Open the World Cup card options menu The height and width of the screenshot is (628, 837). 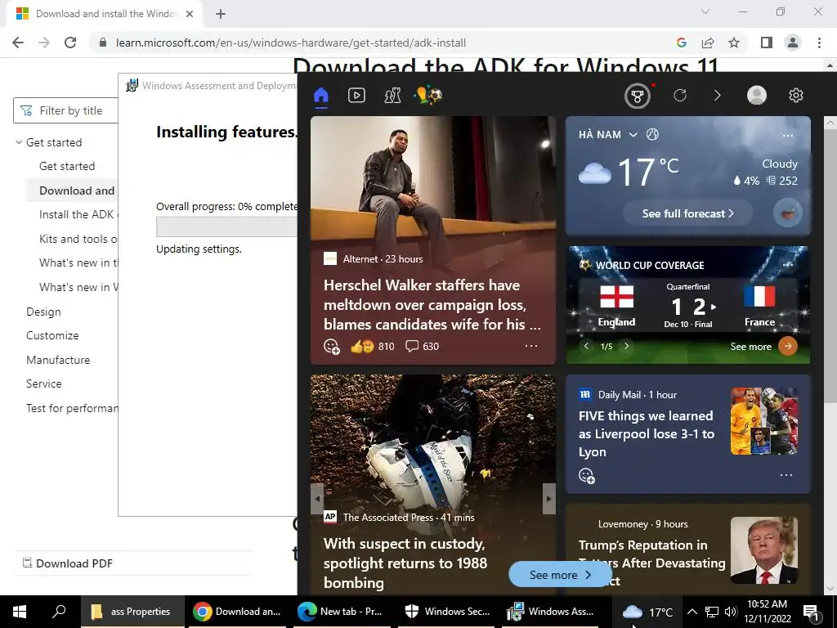pyautogui.click(x=787, y=265)
